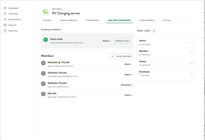Switch to the Payment gateways tab
Screen dimensions: 205x140
click(x=68, y=20)
